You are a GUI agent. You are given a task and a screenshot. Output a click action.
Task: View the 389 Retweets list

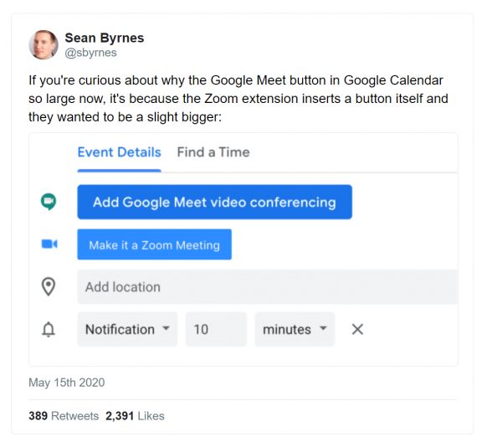[64, 415]
